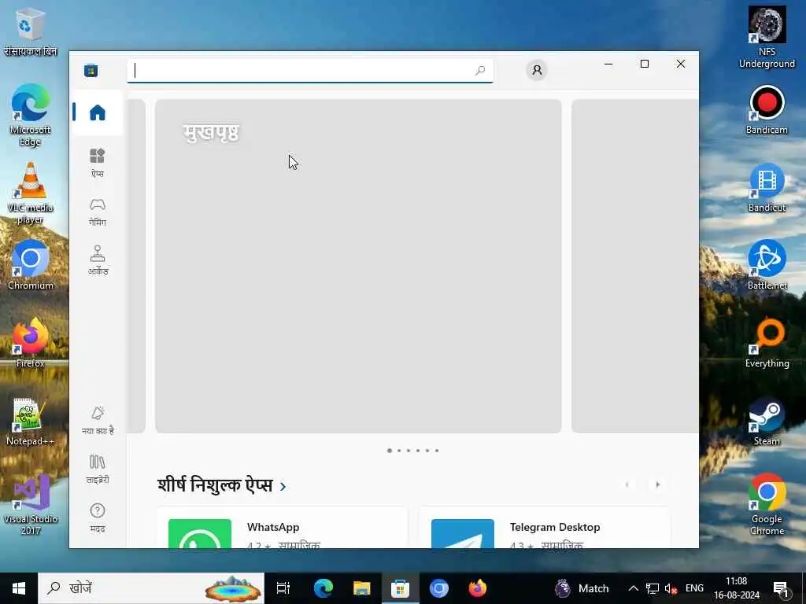The width and height of the screenshot is (806, 604).
Task: Select the first carousel page dot
Action: tap(390, 451)
